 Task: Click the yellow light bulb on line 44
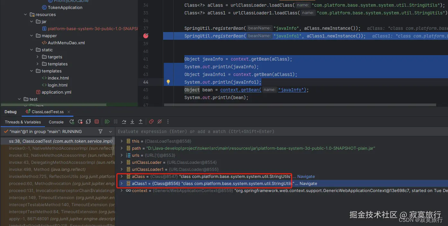coord(168,82)
